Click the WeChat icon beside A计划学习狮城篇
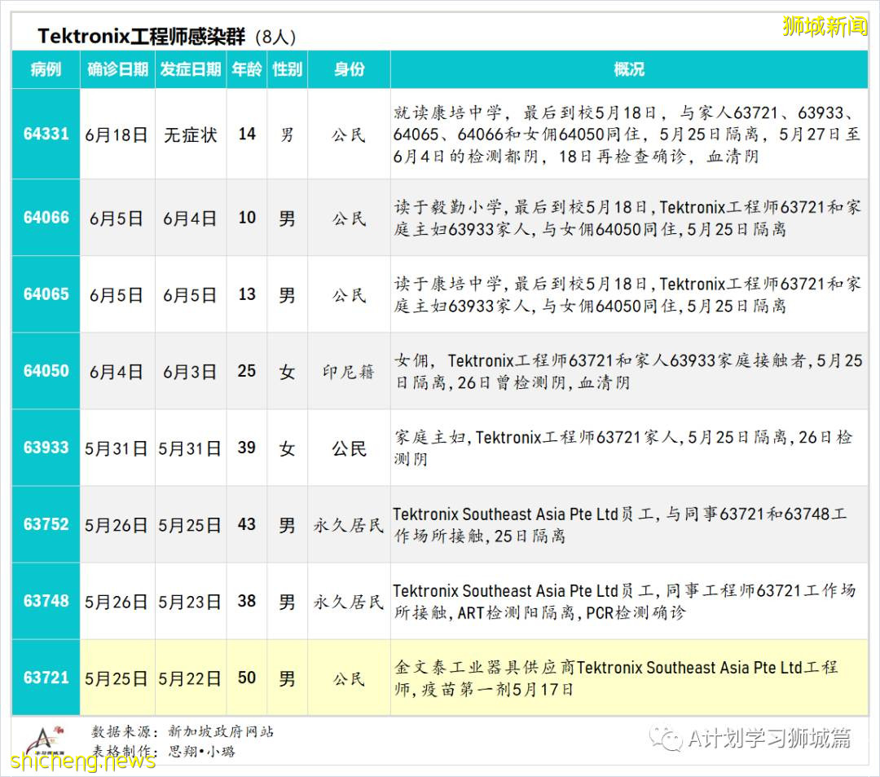The height and width of the screenshot is (777, 880). pyautogui.click(x=671, y=739)
